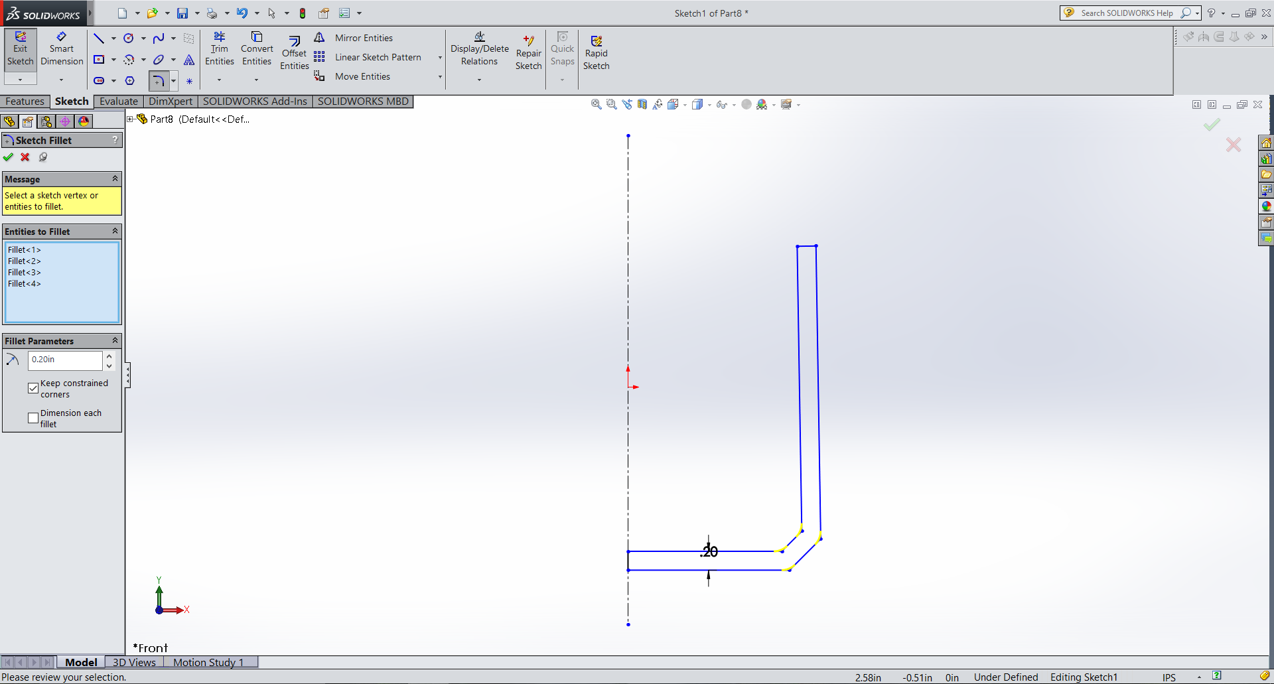Switch to the SOLIDWORKS MBD tab
The height and width of the screenshot is (684, 1274).
tap(363, 102)
